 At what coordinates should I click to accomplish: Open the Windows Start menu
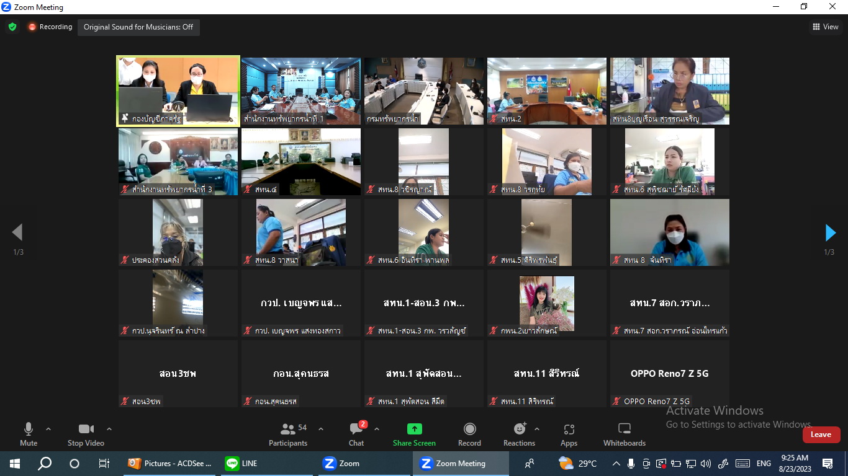click(x=15, y=464)
